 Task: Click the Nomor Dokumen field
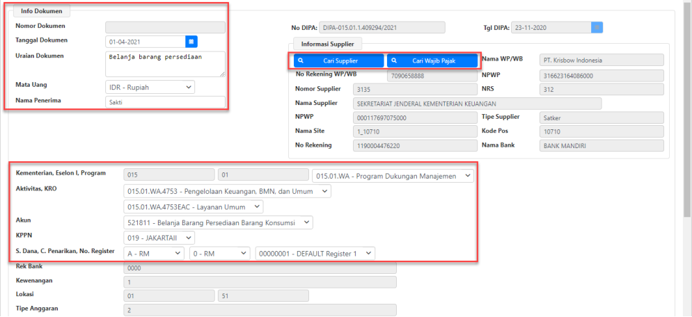[x=165, y=27]
